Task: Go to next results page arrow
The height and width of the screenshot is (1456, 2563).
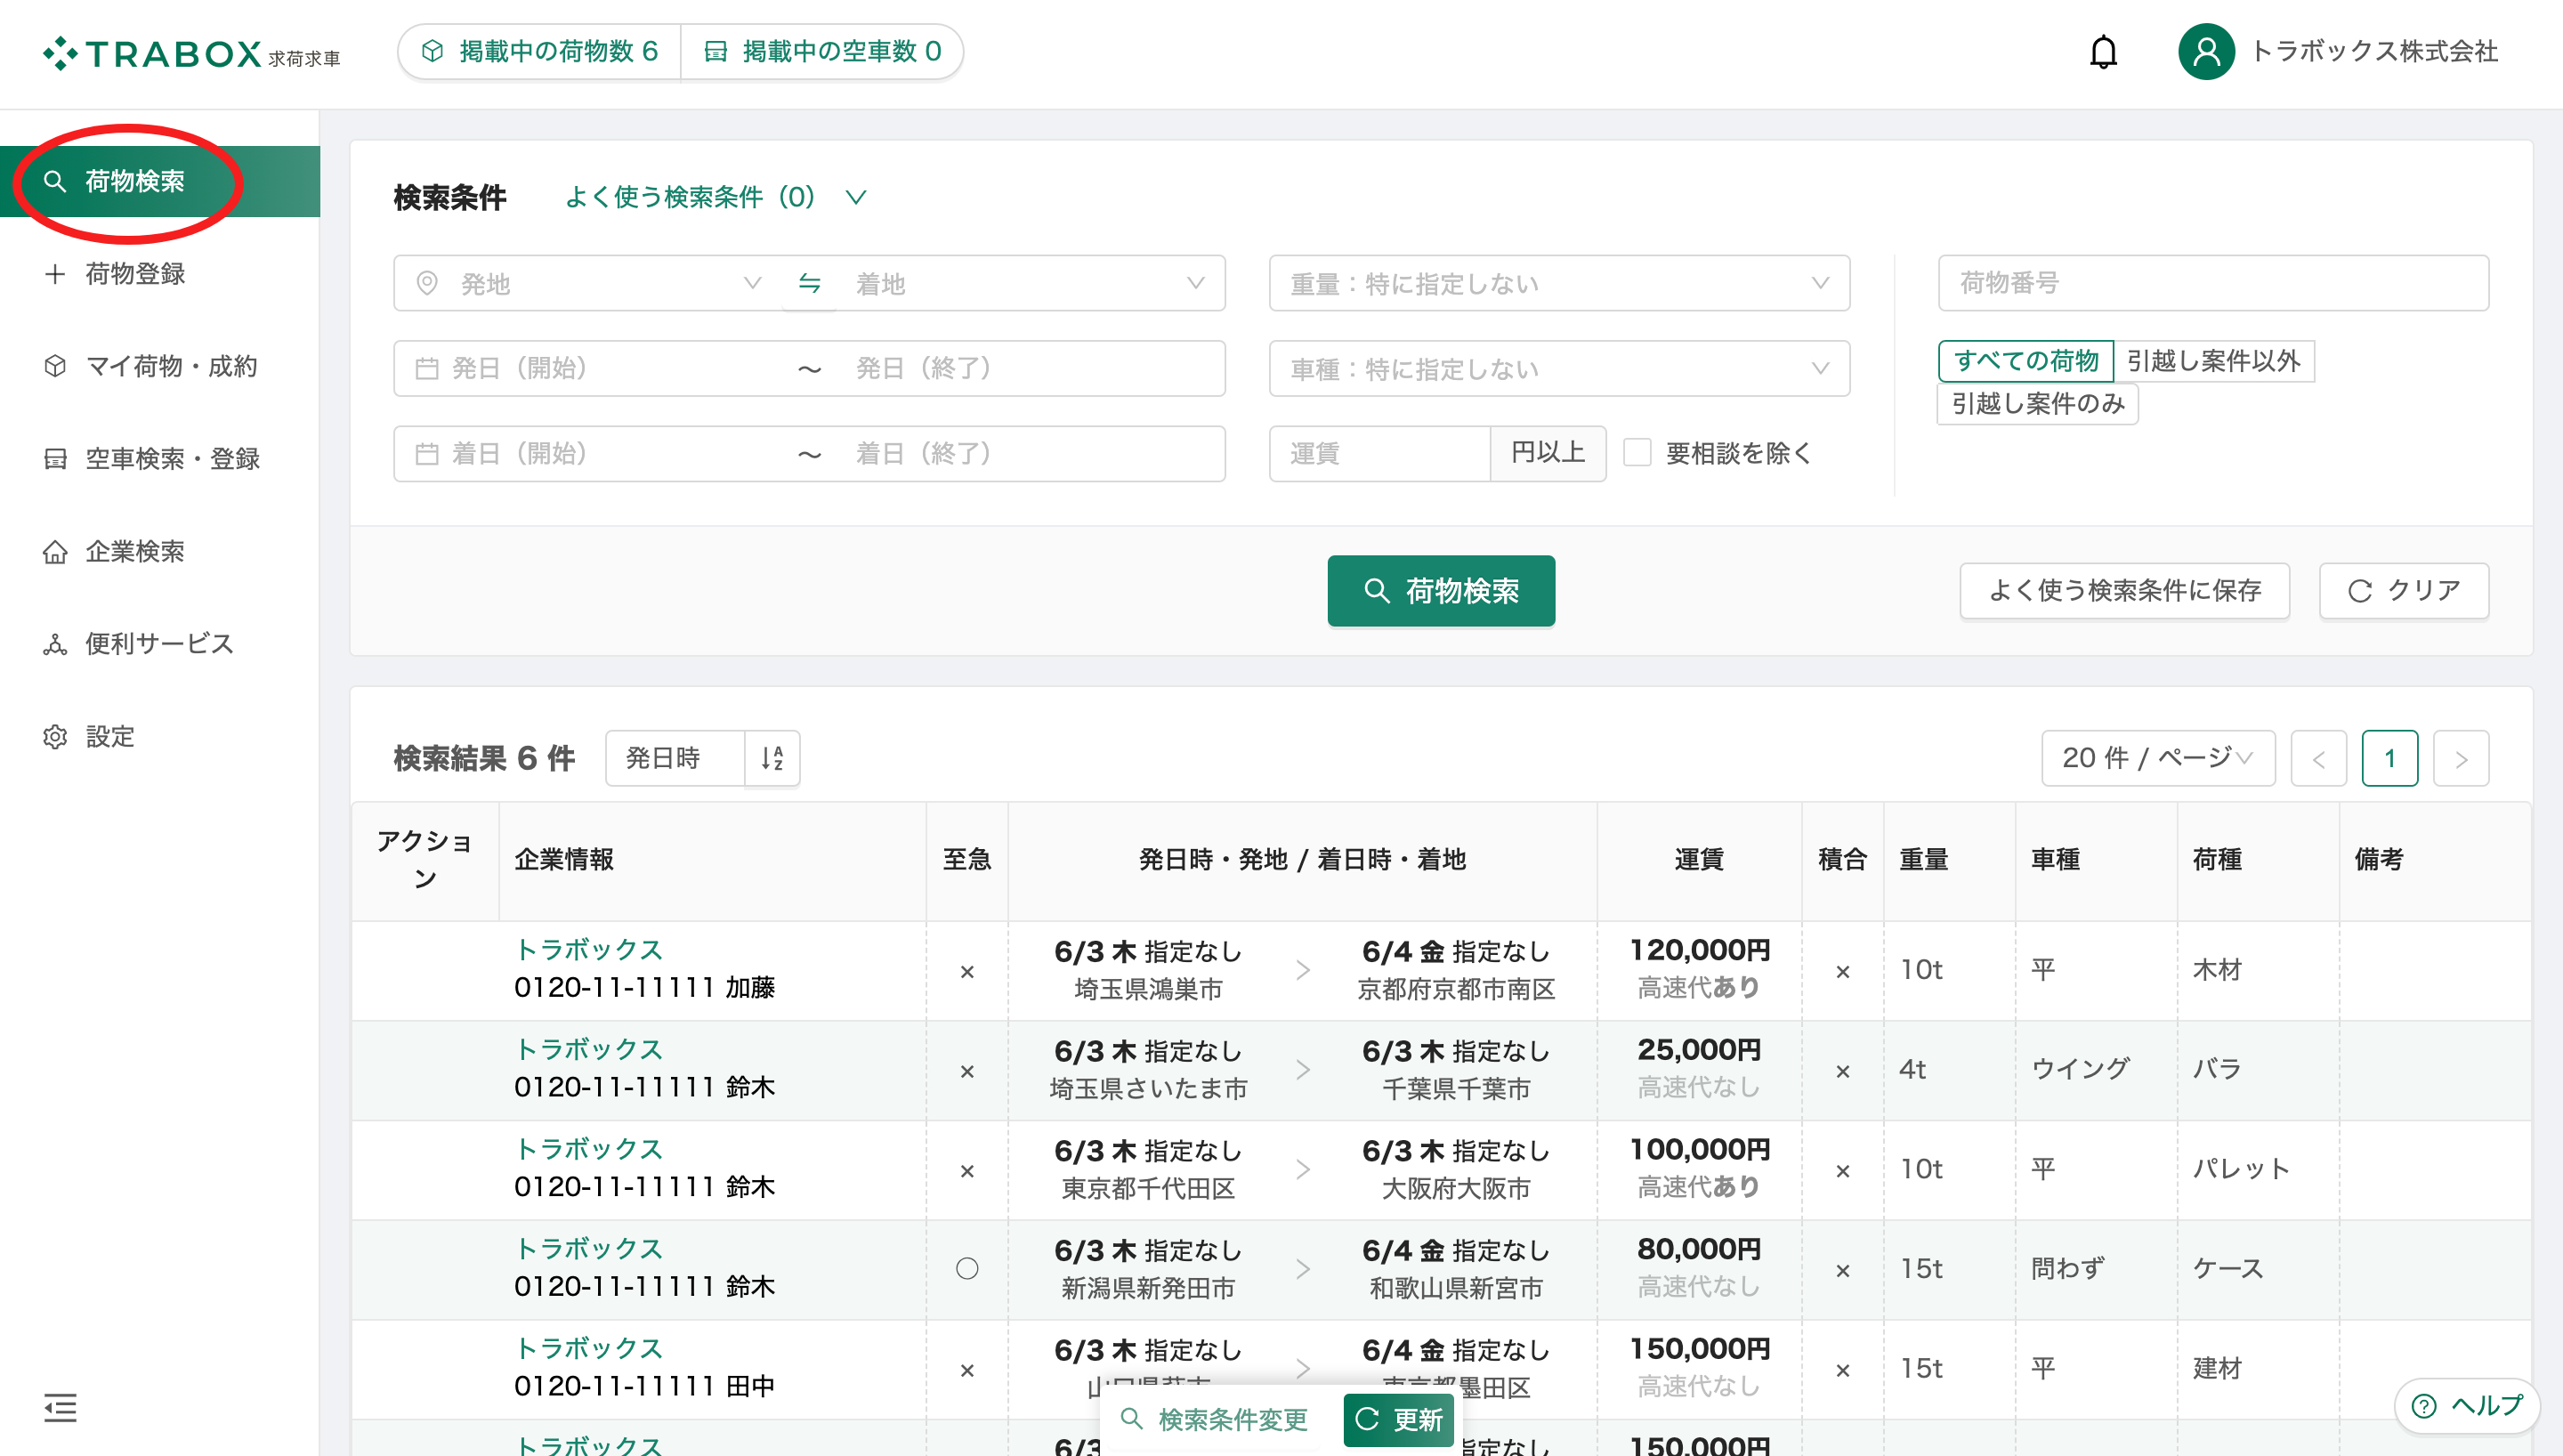Action: (2460, 759)
